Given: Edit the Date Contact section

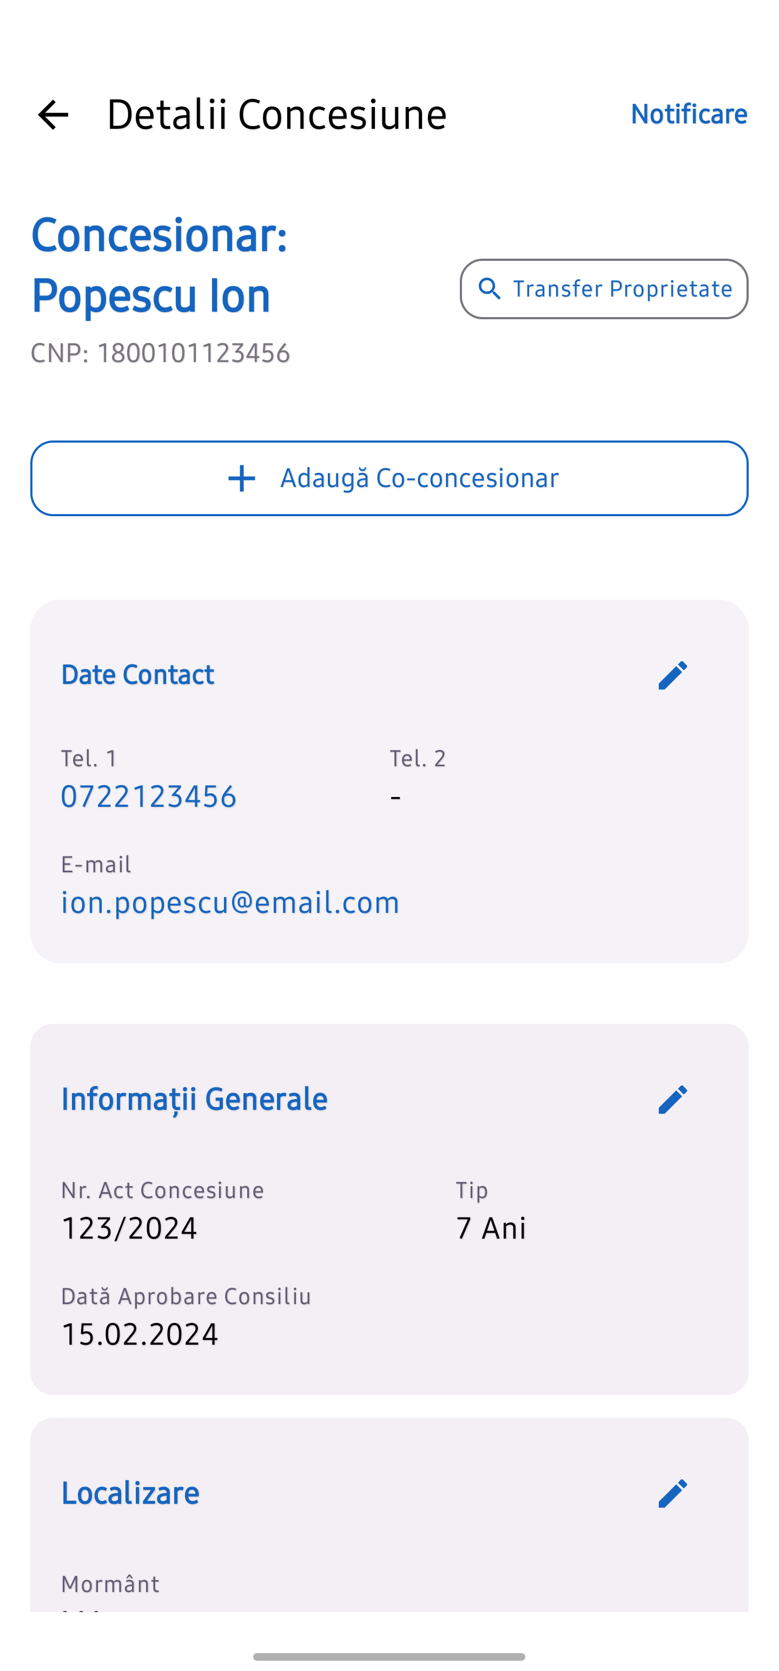Looking at the screenshot, I should tap(672, 675).
